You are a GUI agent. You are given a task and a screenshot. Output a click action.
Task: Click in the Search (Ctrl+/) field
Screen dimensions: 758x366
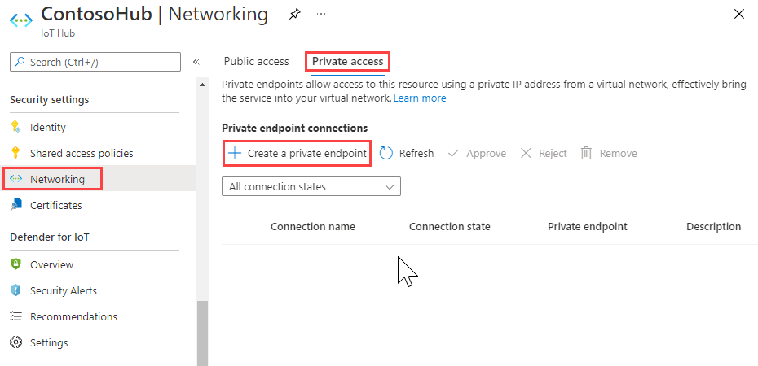[x=95, y=62]
